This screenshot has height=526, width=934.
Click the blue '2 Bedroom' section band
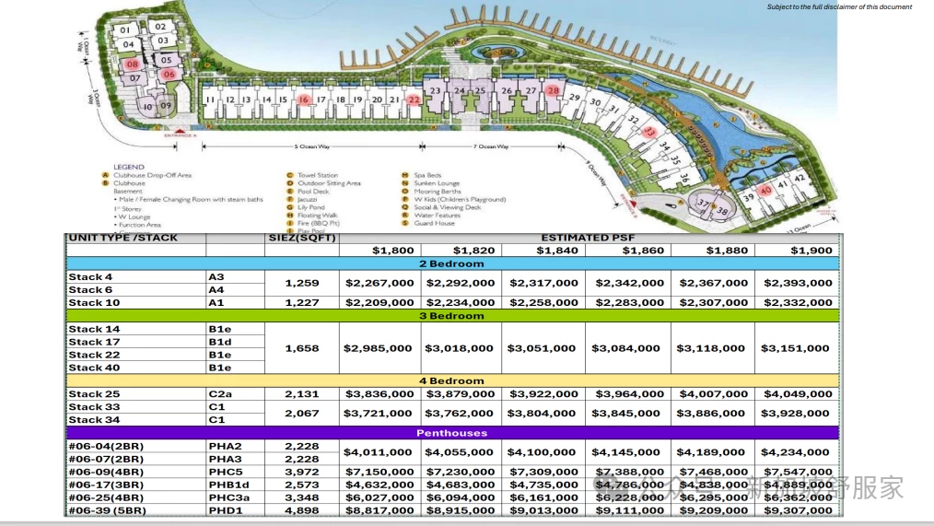452,263
